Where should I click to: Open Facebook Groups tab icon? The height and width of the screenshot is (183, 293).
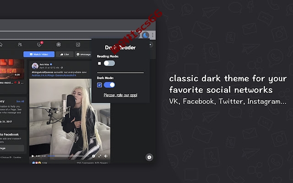tap(59, 44)
